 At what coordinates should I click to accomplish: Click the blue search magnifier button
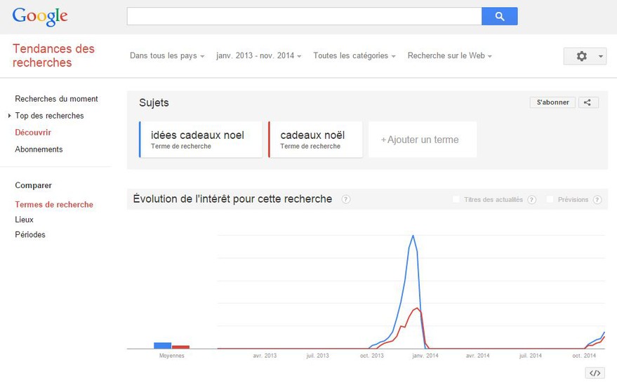tap(499, 16)
